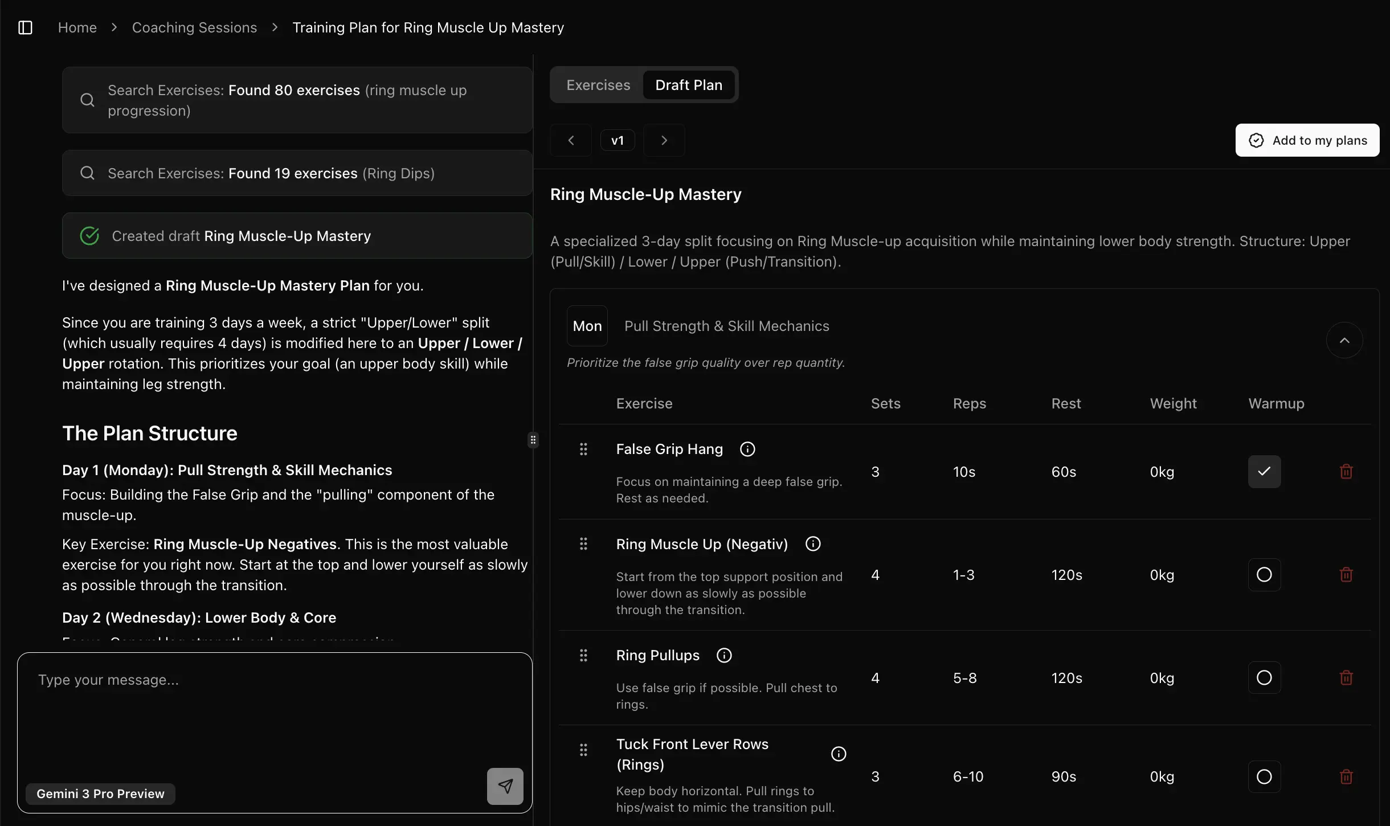Switch to the Exercises tab
The height and width of the screenshot is (826, 1390).
[x=598, y=85]
